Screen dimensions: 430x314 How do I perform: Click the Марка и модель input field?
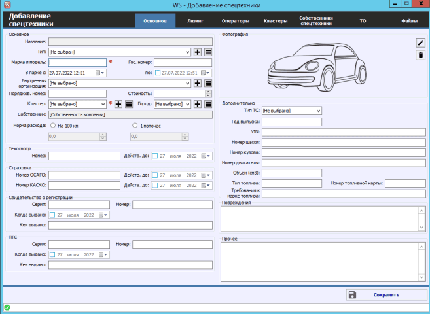coord(77,62)
